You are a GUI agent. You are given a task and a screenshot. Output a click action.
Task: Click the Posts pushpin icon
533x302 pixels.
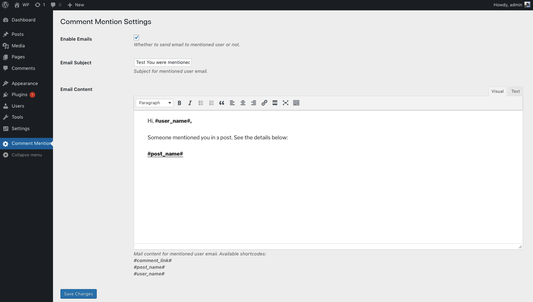6,34
